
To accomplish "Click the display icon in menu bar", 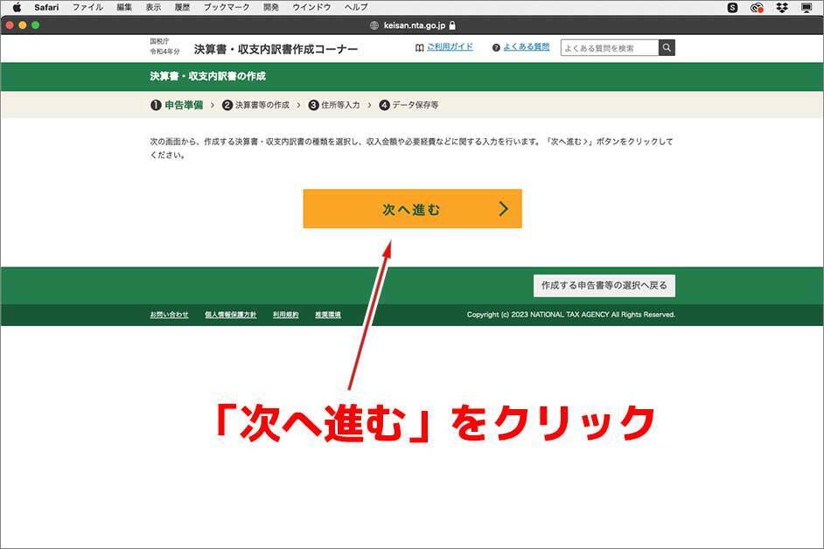I will click(807, 7).
